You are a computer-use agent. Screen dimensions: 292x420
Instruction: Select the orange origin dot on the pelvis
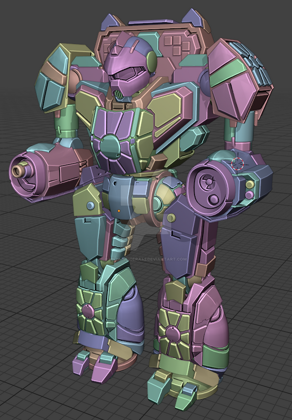(x=119, y=211)
